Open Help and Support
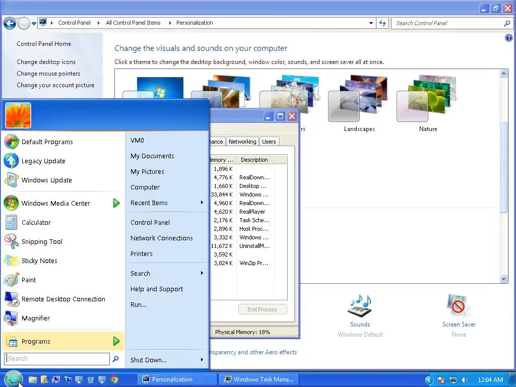 (x=167, y=289)
